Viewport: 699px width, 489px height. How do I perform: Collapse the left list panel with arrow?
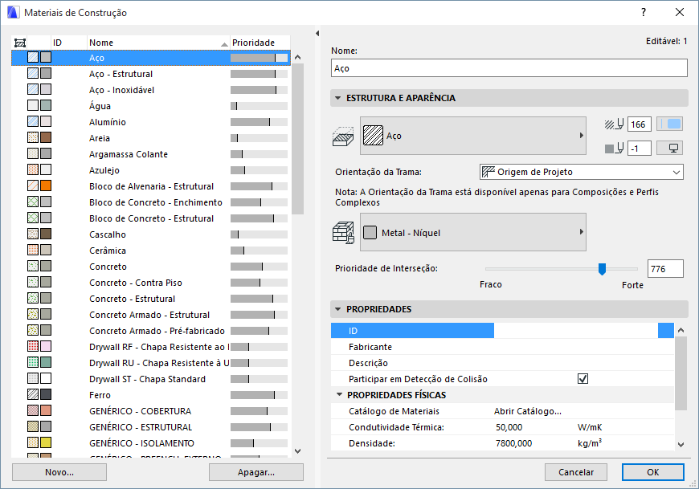click(317, 34)
